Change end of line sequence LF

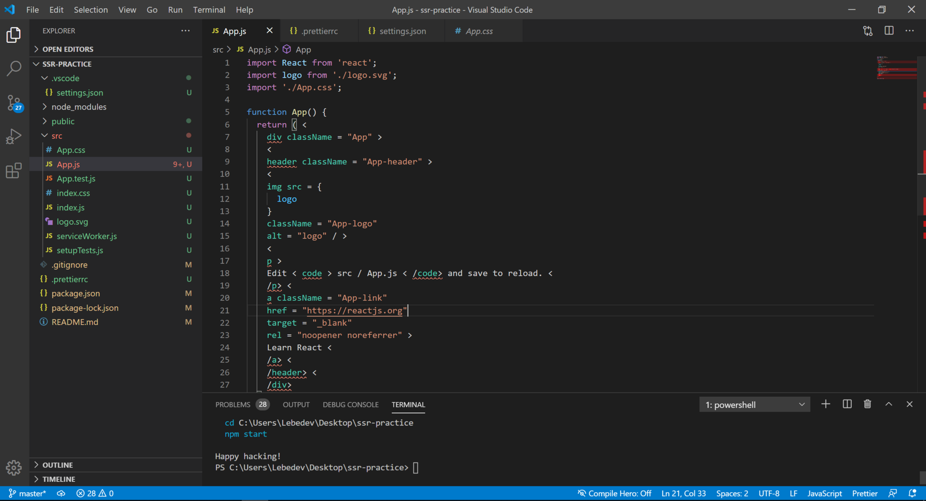coord(793,493)
